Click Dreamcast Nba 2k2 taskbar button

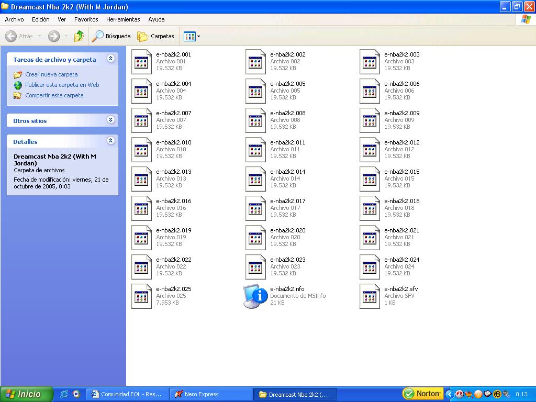[x=295, y=395]
